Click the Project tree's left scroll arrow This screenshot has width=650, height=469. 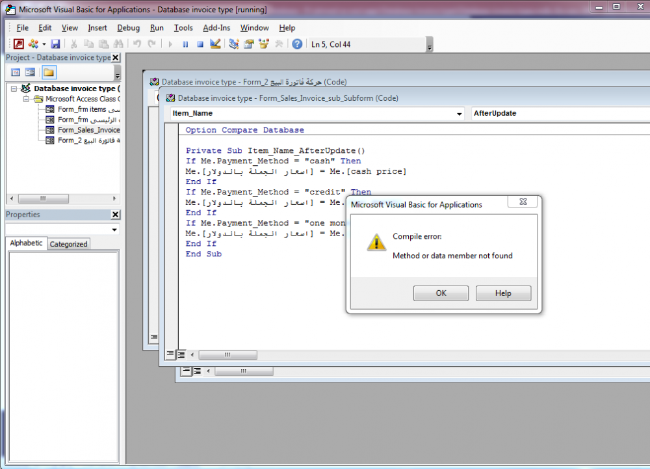(12, 198)
